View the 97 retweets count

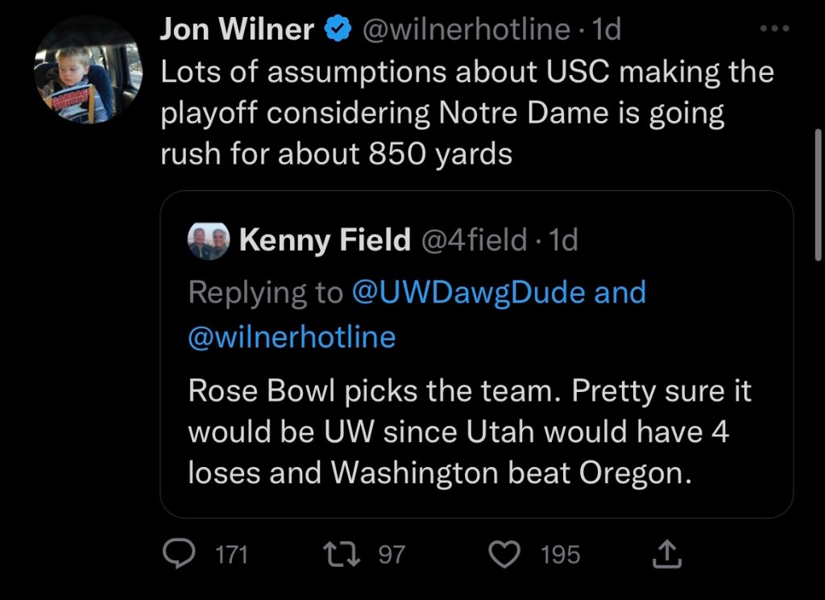(x=392, y=554)
